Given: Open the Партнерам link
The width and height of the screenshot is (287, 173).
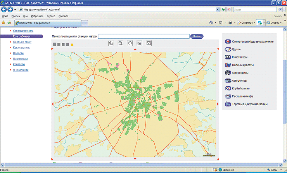Looking at the screenshot, I should (20, 59).
